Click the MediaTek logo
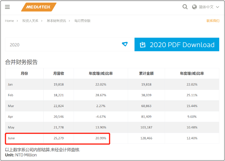Viewport: 225px width, 161px height. 39,7
